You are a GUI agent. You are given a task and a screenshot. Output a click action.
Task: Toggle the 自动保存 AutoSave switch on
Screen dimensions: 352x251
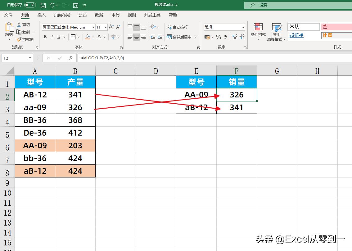pyautogui.click(x=29, y=5)
